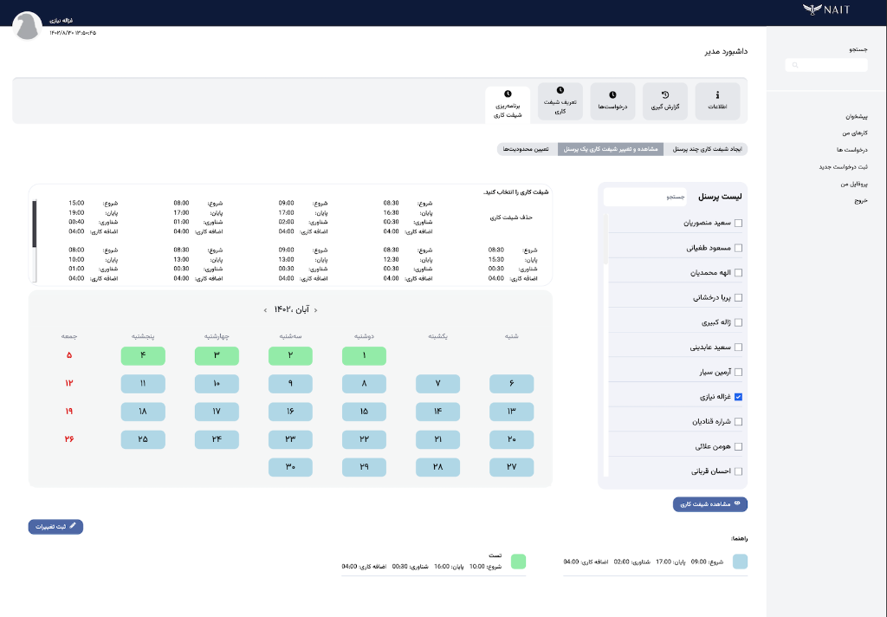Open کارهای من in the sidebar

click(x=855, y=133)
